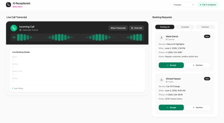Click the Call in progress status badge
The image size is (224, 123).
click(208, 5)
